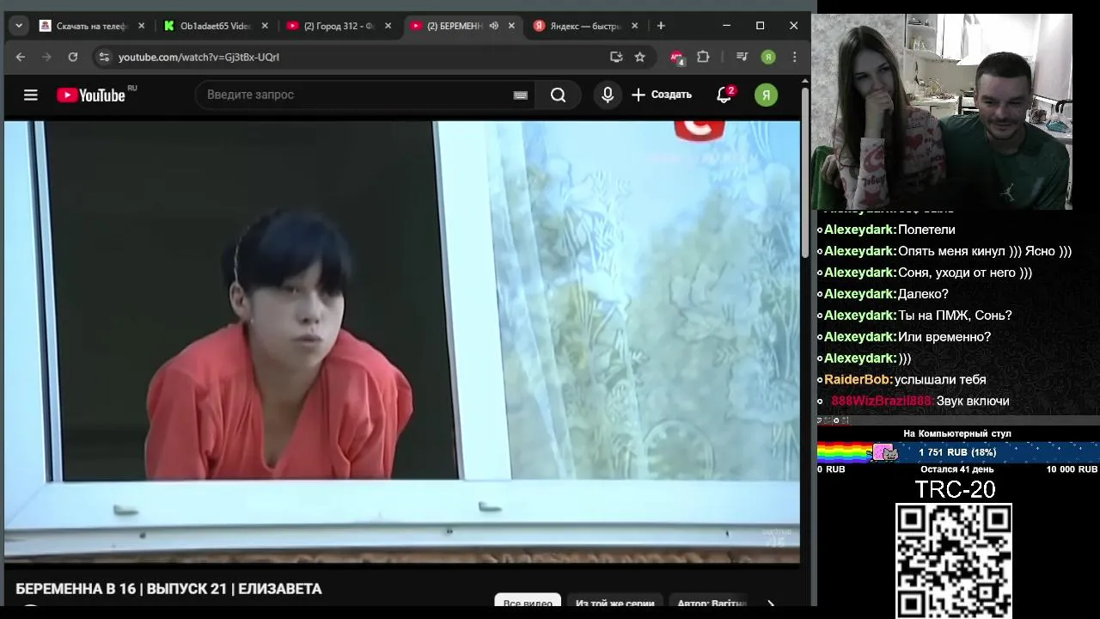Open the Extensions puzzle icon
Image resolution: width=1100 pixels, height=619 pixels.
pos(703,57)
